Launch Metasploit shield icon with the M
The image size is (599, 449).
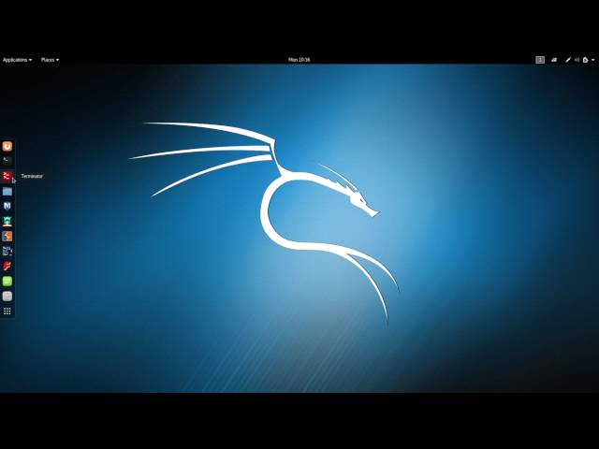pyautogui.click(x=7, y=206)
